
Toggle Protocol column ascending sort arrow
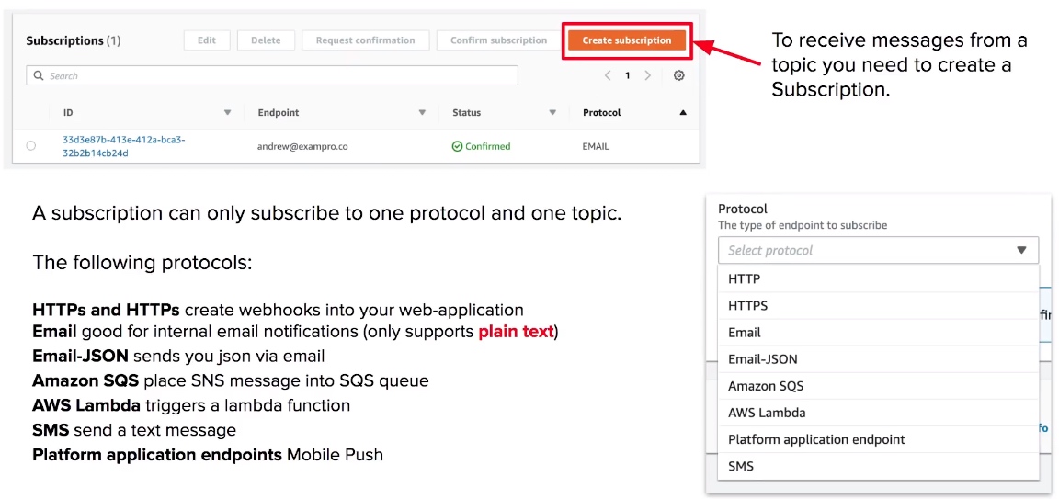click(683, 113)
